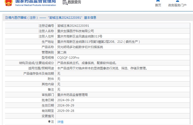Click 首页 text link
This screenshot has width=193, height=125.
[x=158, y=5]
